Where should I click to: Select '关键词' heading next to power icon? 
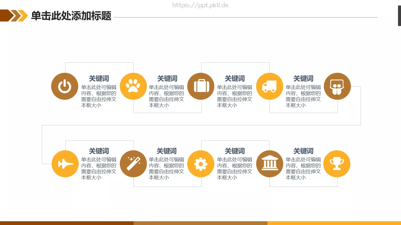tap(99, 78)
